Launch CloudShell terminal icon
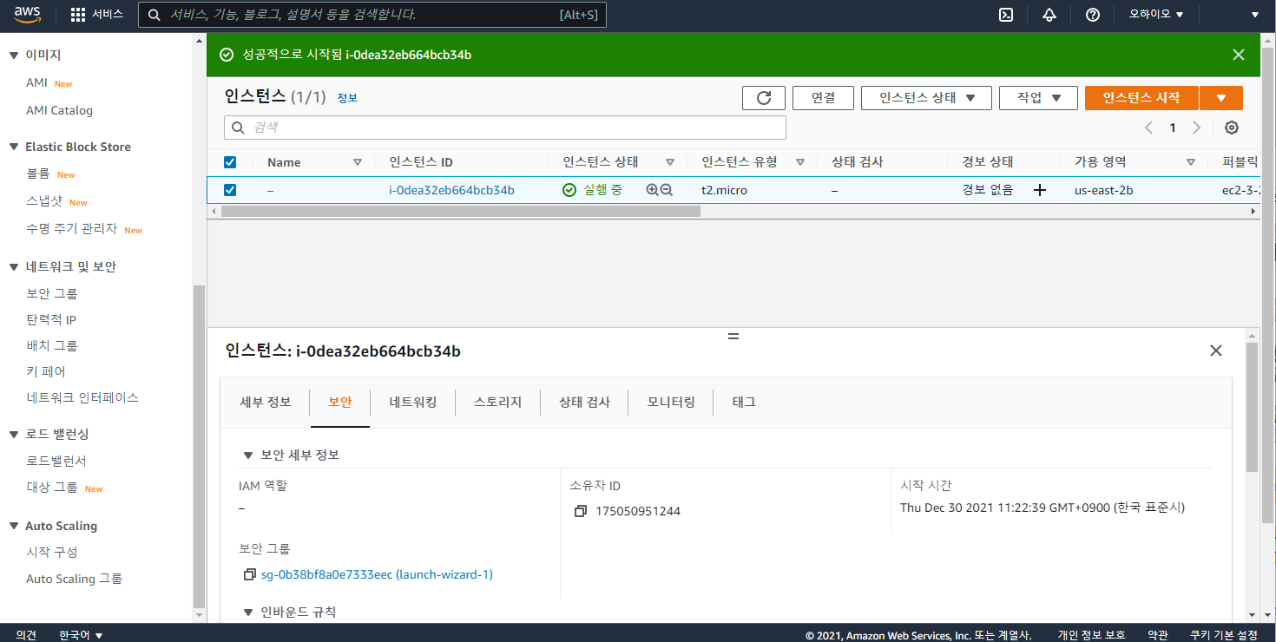Image resolution: width=1276 pixels, height=642 pixels. pos(1006,15)
